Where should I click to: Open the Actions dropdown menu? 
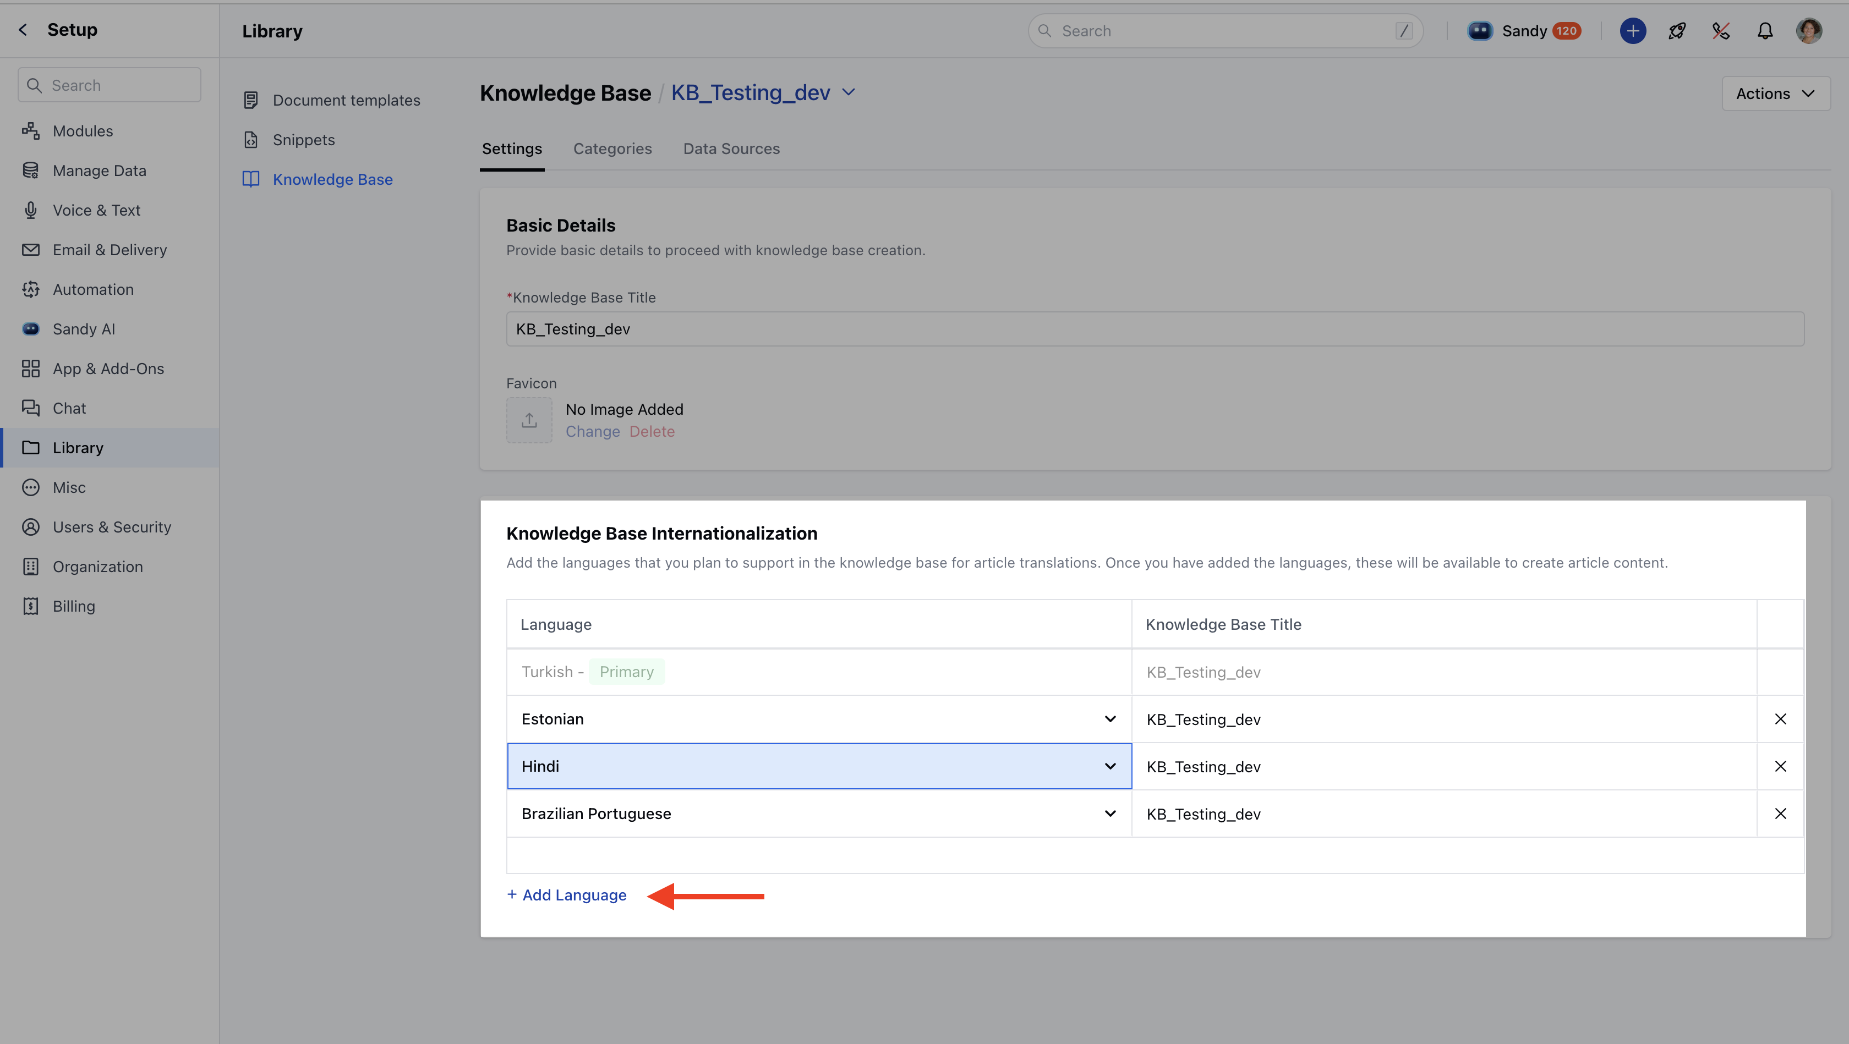1775,94
